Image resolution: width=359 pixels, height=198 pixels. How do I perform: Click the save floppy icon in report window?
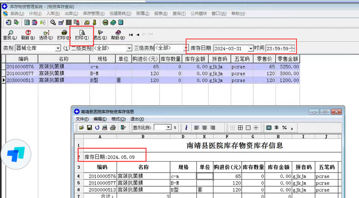(89, 127)
